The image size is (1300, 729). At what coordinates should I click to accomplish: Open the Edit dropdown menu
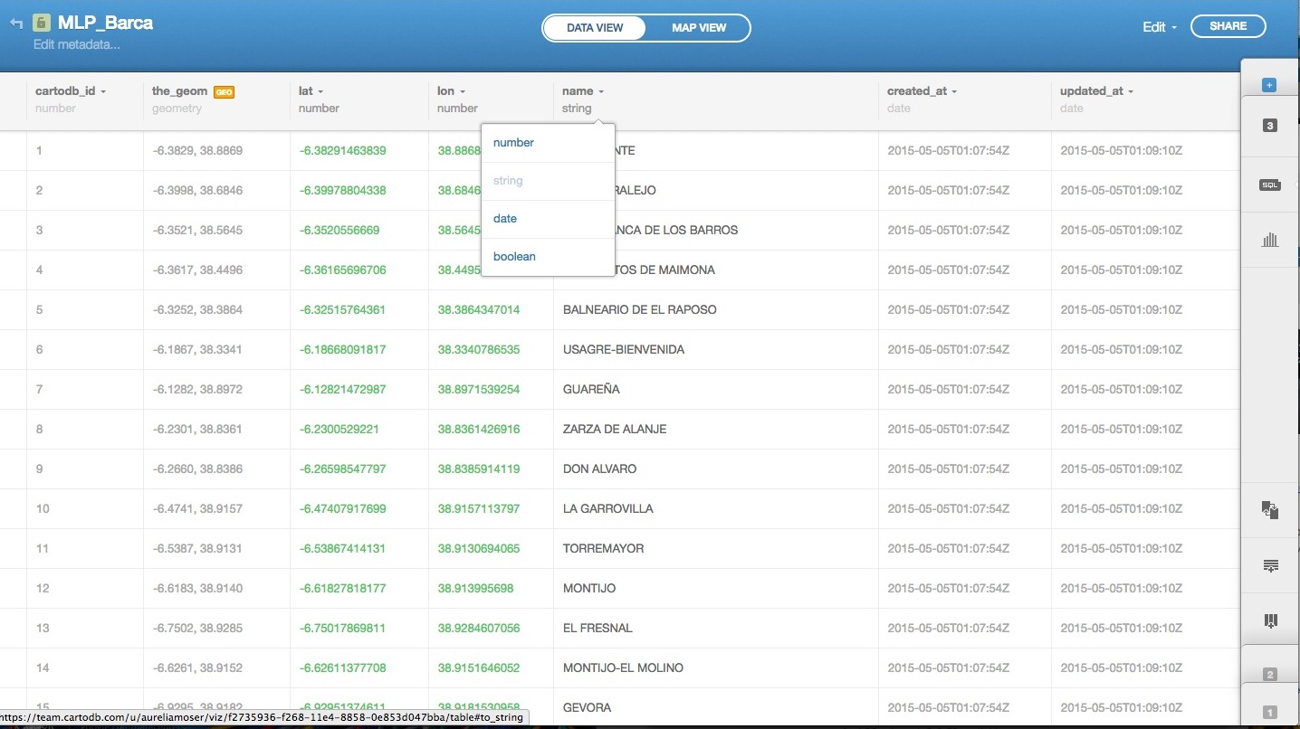[1160, 27]
